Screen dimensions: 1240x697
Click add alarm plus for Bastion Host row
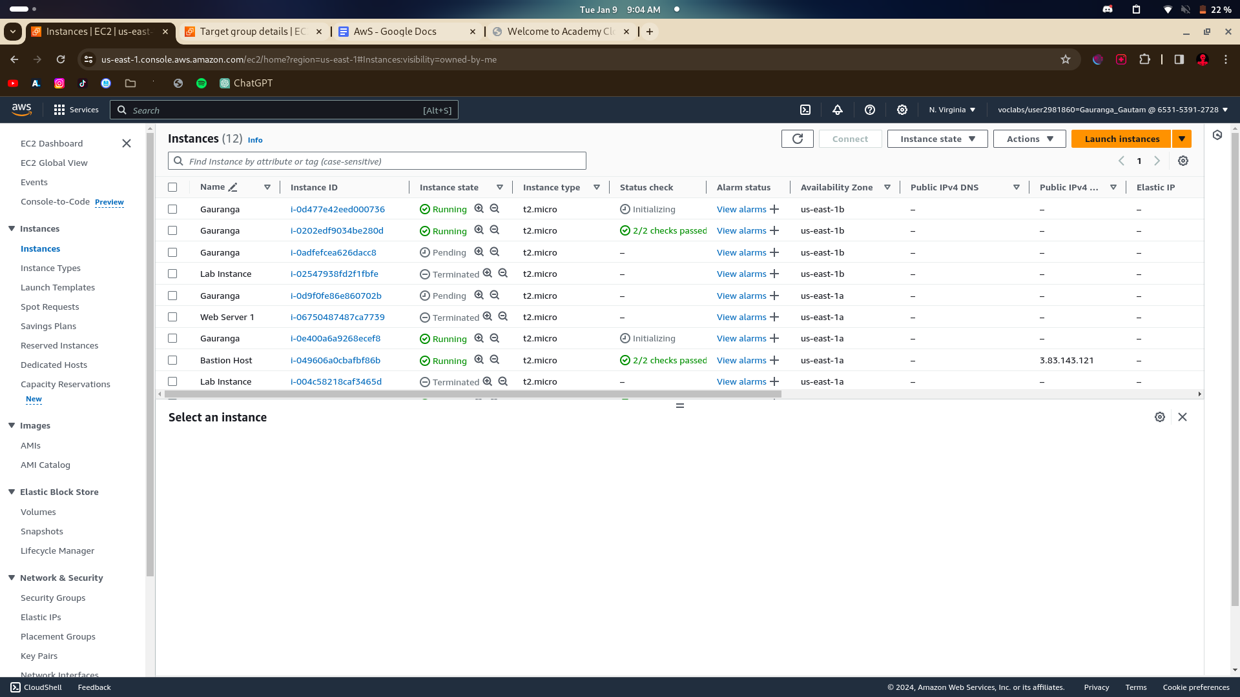coord(774,360)
